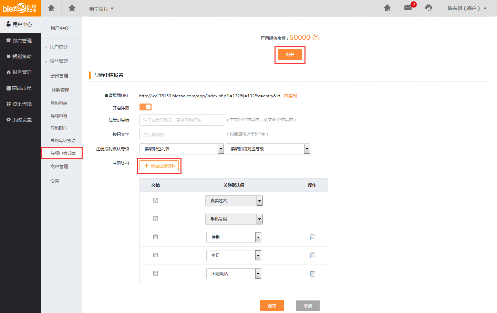497x313 pixels.
Task: Click the 添加注册资料 button
Action: [x=159, y=166]
